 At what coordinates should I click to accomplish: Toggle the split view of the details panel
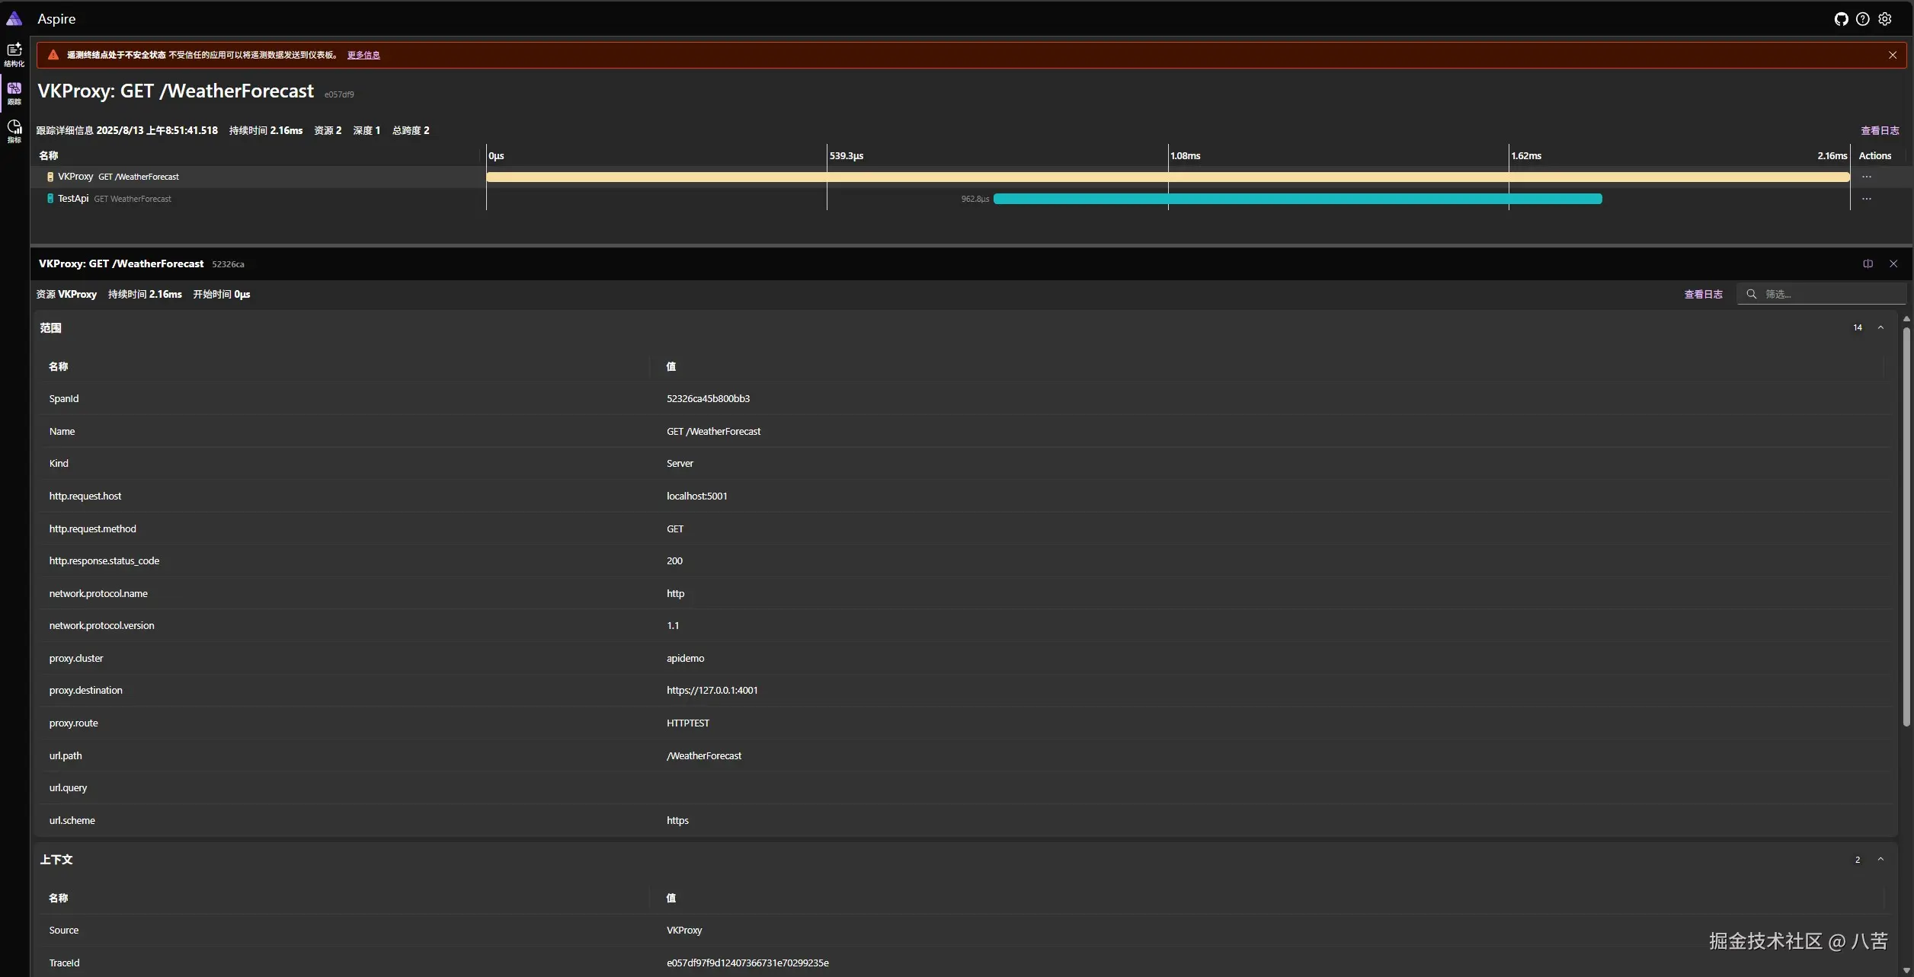(x=1868, y=263)
